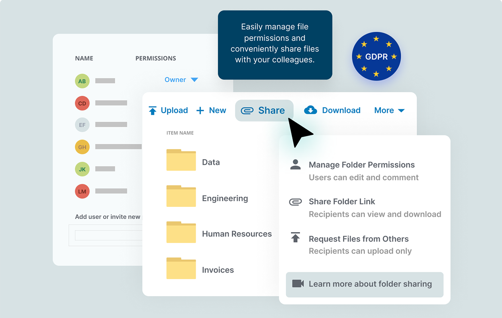Click the Add user input field
Image resolution: width=502 pixels, height=318 pixels.
point(108,235)
